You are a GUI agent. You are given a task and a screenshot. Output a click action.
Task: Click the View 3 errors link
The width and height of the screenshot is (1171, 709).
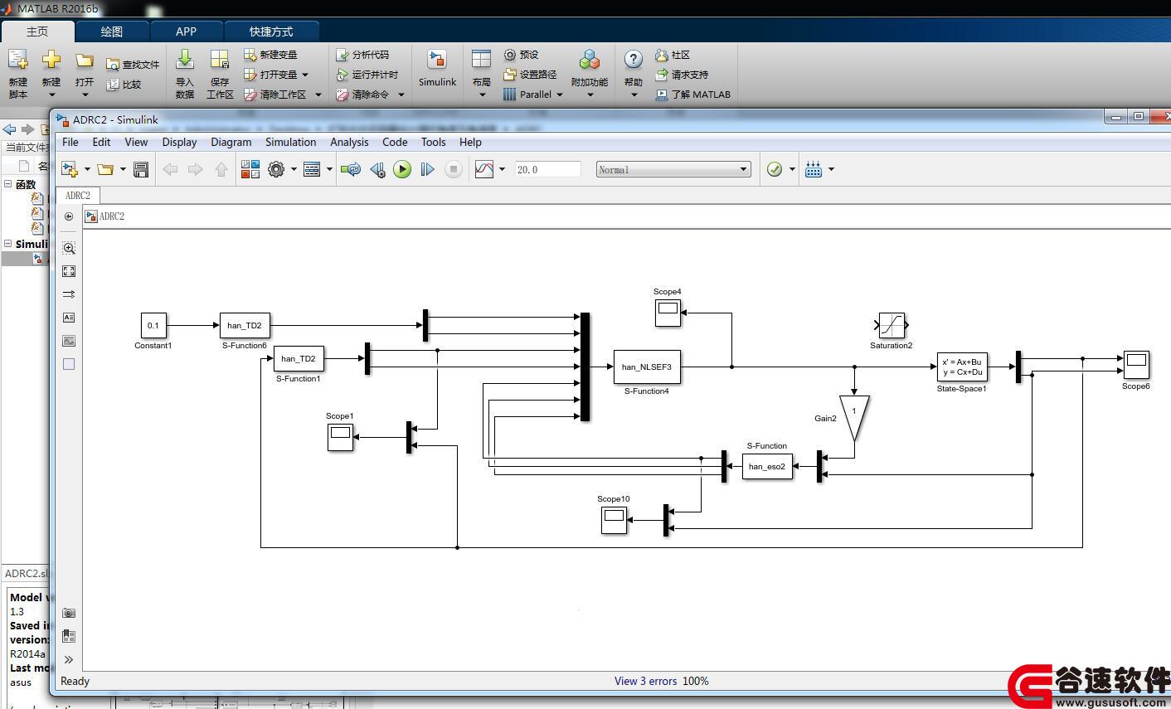pyautogui.click(x=645, y=681)
